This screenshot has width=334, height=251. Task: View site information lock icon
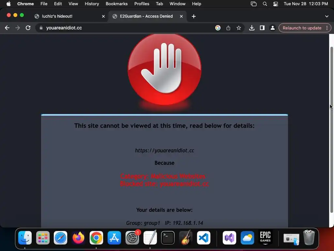click(41, 28)
